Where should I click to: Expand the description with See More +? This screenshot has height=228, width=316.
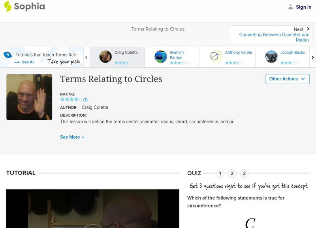72,137
